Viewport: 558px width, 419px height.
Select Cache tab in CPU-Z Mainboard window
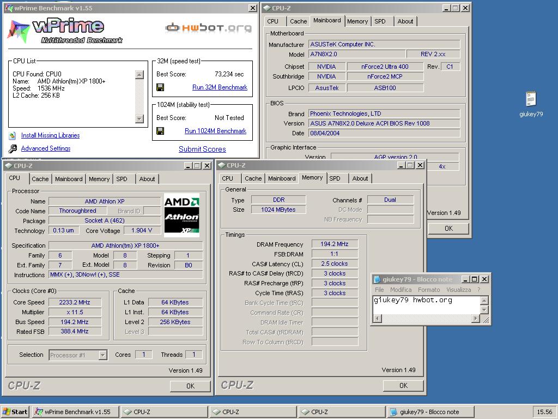298,21
